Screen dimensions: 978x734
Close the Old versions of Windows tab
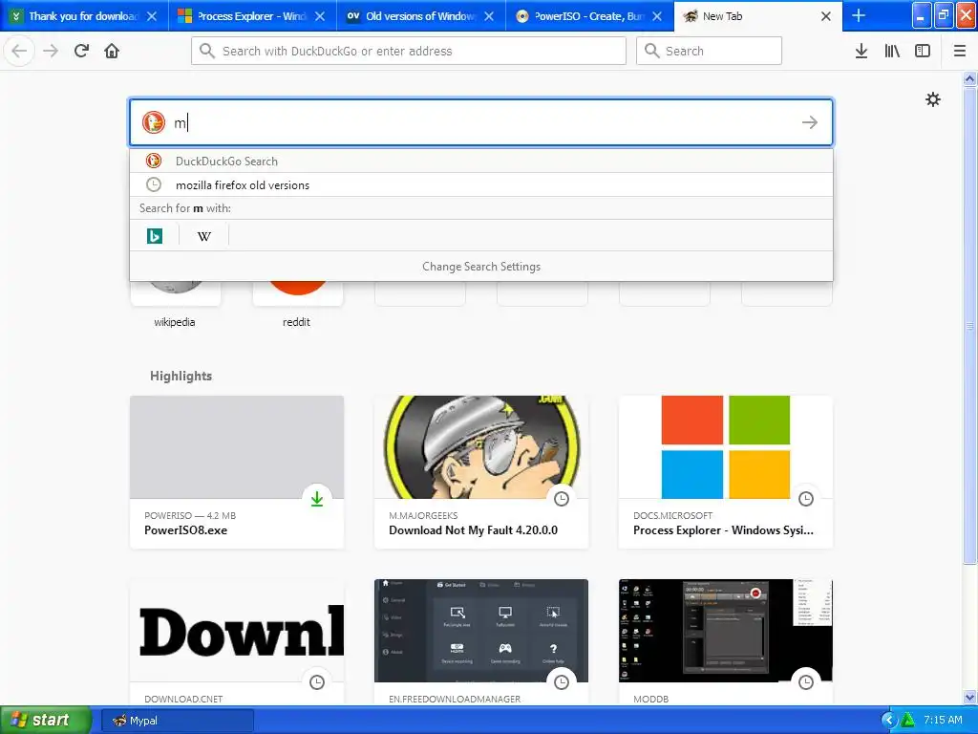(x=489, y=16)
